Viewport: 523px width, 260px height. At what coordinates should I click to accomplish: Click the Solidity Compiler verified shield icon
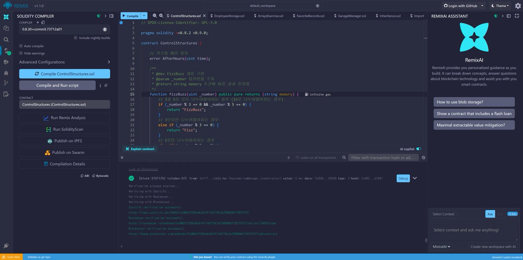pos(98,16)
